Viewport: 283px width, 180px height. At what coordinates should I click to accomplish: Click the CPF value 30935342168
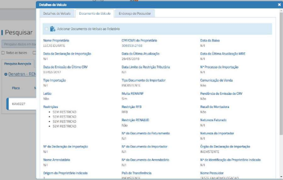pos(132,46)
